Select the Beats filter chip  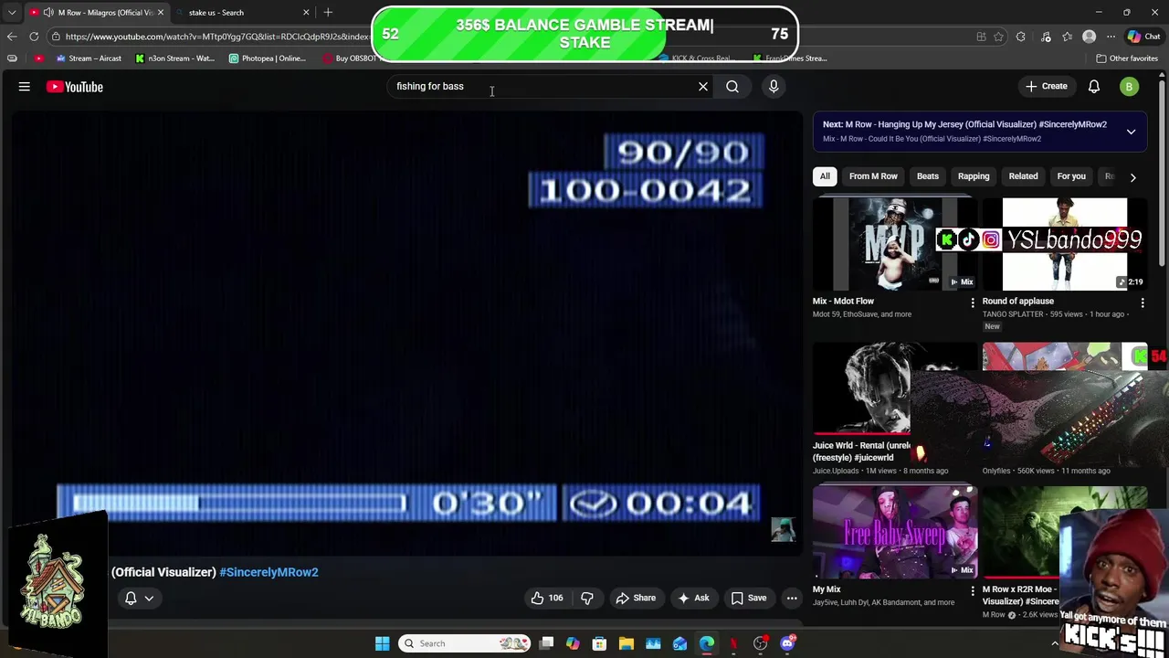[x=927, y=176]
